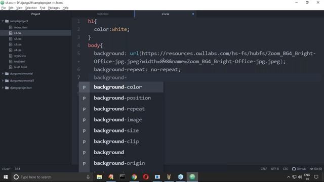Viewport: 324px width, 182px height.
Task: Open the notification center
Action: click(x=316, y=177)
